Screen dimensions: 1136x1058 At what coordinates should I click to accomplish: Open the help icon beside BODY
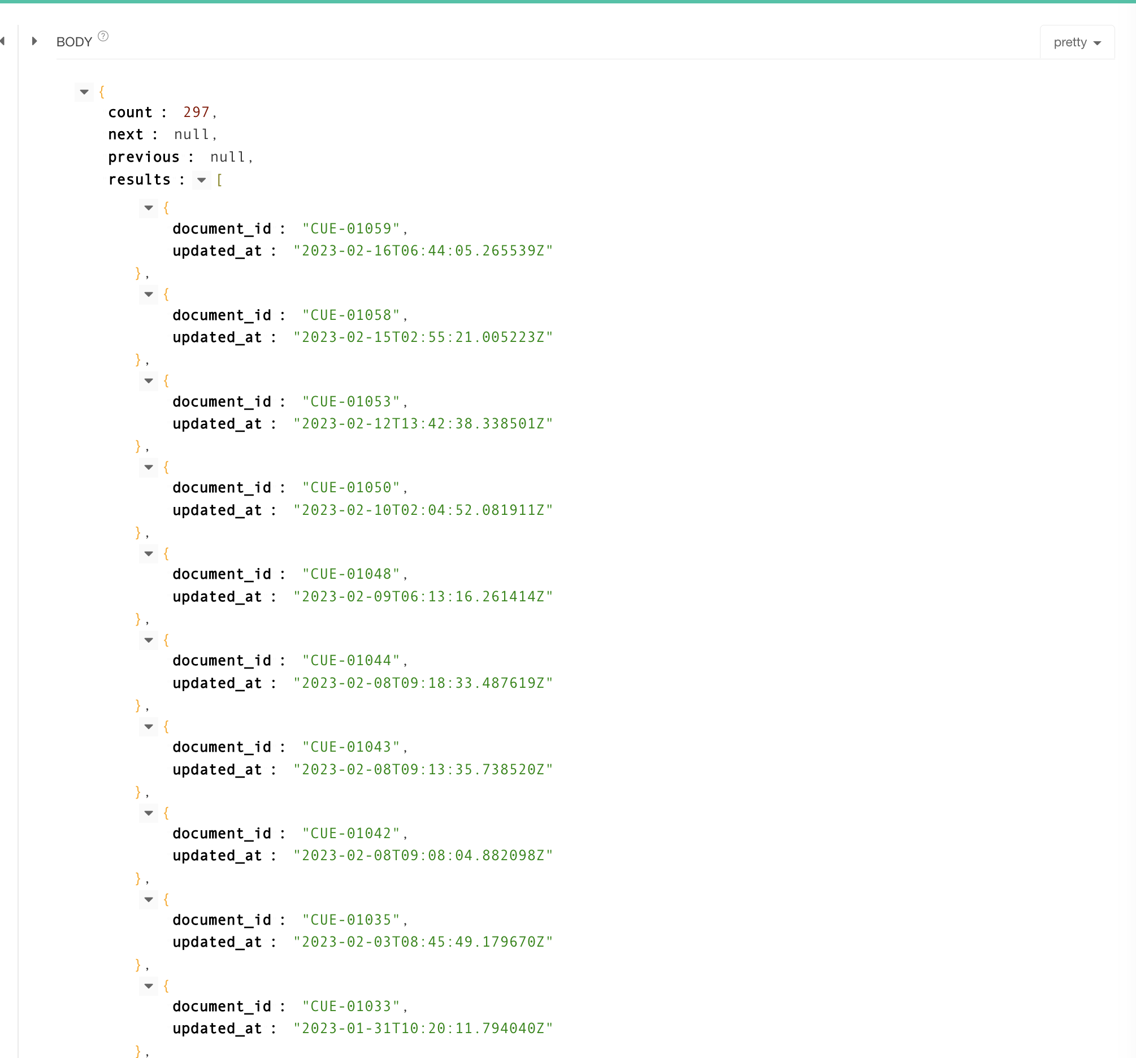point(102,36)
